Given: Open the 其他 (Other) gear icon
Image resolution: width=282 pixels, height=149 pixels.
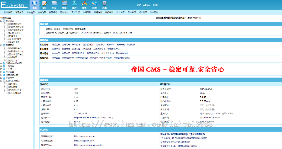Looking at the screenshot, I should [x=104, y=3].
